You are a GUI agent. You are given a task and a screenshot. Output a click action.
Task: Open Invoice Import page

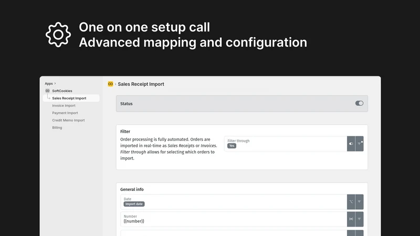[x=64, y=105]
